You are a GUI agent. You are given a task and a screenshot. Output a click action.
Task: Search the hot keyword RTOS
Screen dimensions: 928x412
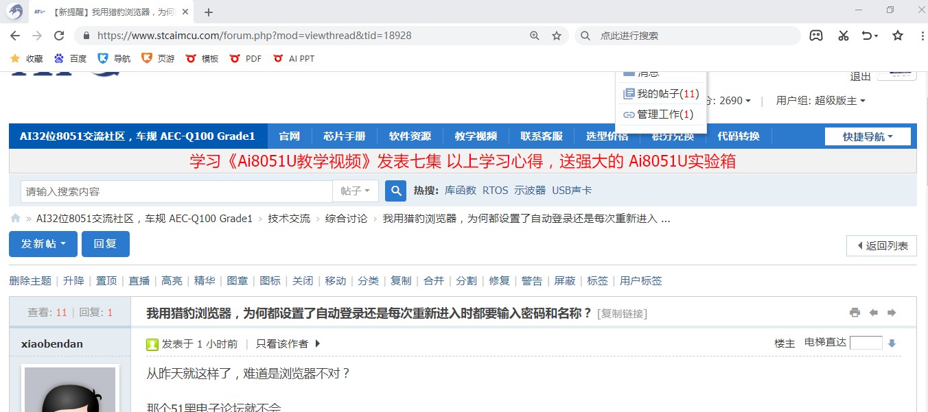[496, 191]
